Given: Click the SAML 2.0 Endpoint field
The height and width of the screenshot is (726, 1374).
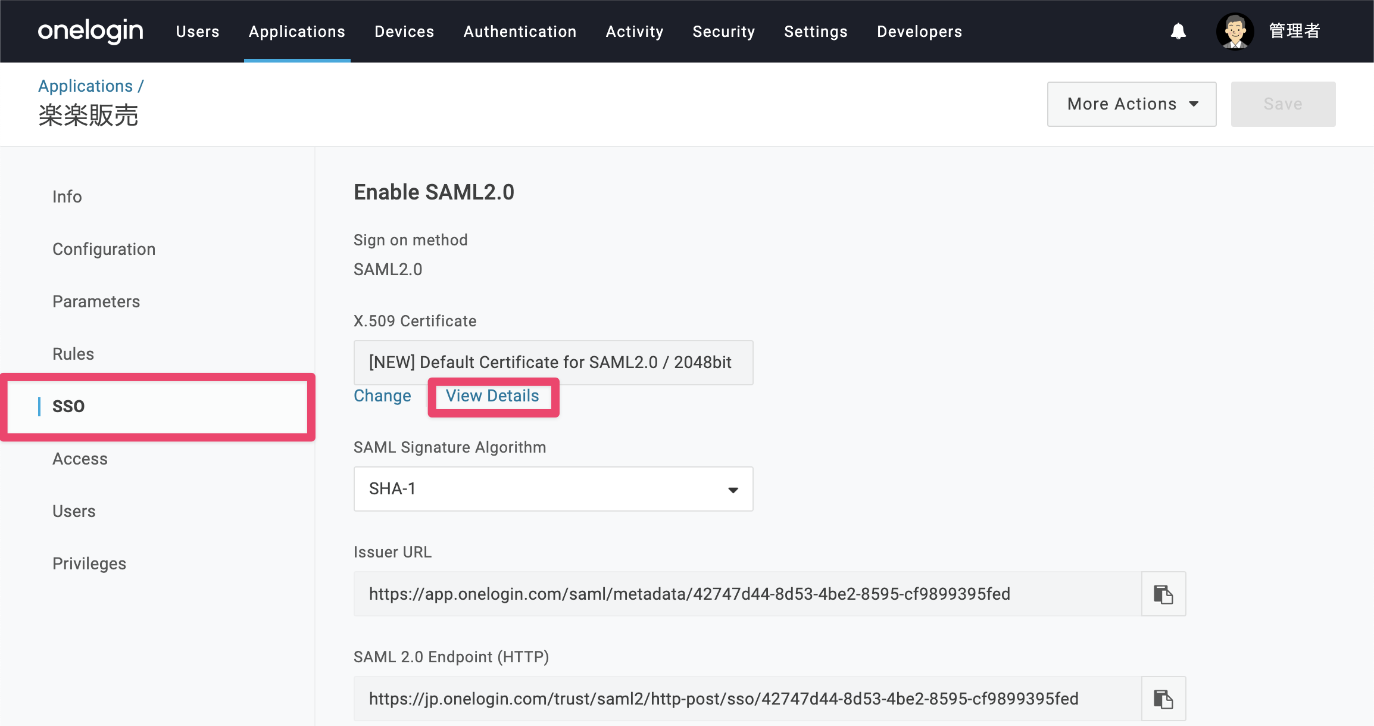Looking at the screenshot, I should [748, 699].
